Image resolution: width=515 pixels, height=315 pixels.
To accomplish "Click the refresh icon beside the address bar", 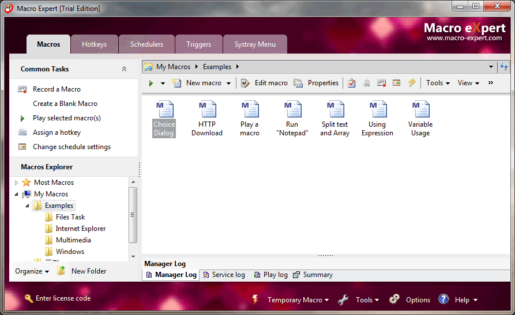I will click(503, 67).
